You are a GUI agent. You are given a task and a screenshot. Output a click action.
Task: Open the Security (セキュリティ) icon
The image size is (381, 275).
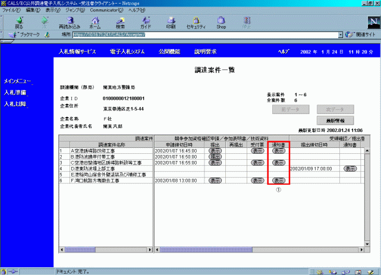[x=196, y=23]
